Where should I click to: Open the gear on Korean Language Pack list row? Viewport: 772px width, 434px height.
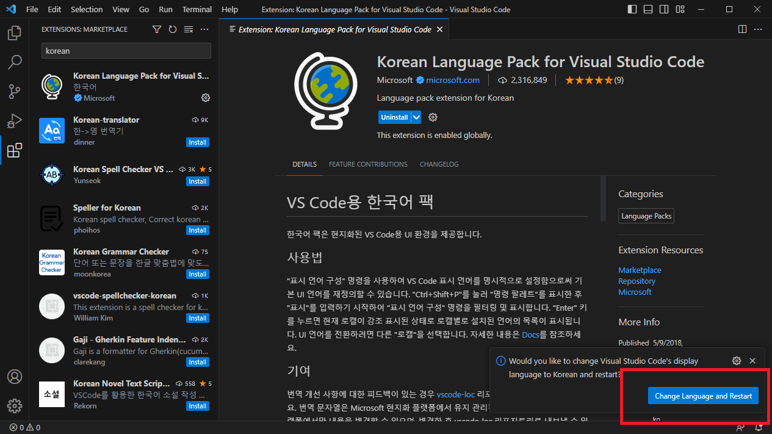206,98
